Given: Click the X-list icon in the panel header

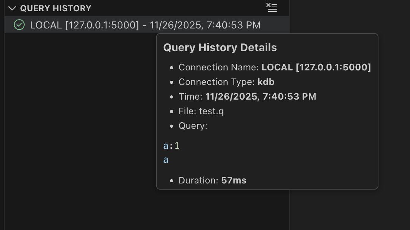Looking at the screenshot, I should point(272,8).
